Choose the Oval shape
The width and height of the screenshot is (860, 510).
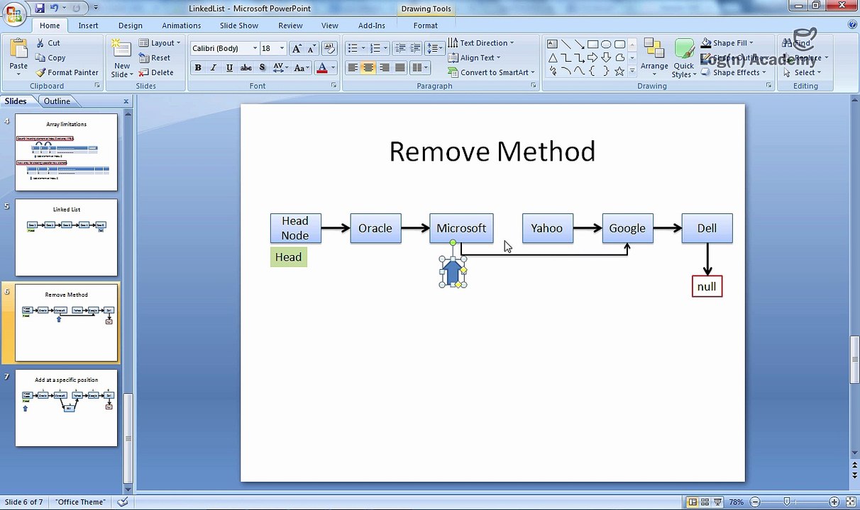click(606, 44)
